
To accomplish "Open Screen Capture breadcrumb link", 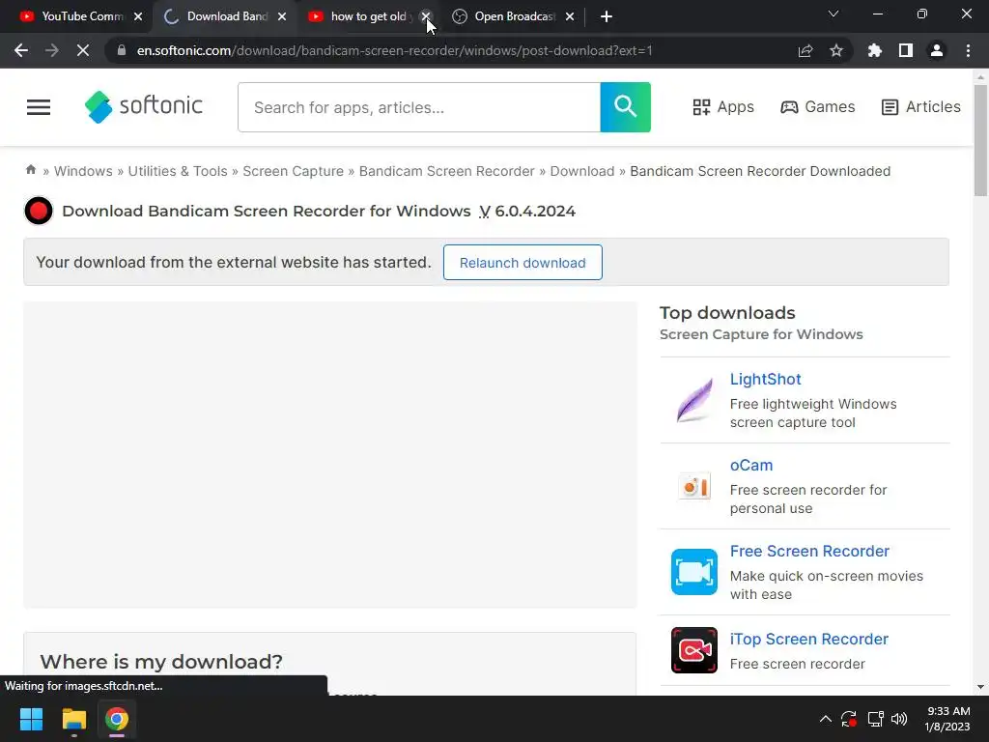I will [294, 171].
